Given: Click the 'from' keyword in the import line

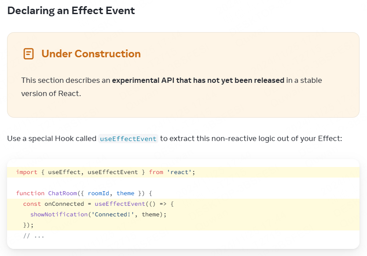Looking at the screenshot, I should [x=156, y=172].
